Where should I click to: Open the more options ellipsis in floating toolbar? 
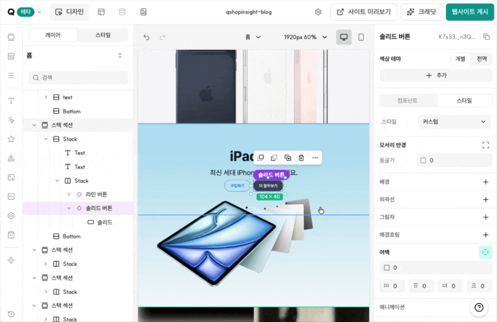tap(315, 158)
